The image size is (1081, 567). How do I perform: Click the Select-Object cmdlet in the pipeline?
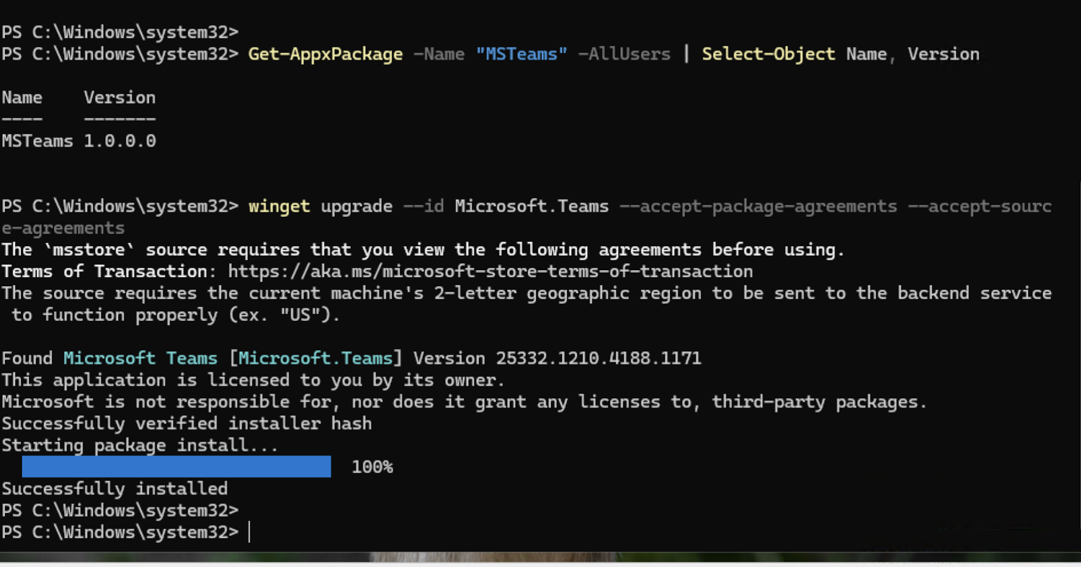click(768, 54)
